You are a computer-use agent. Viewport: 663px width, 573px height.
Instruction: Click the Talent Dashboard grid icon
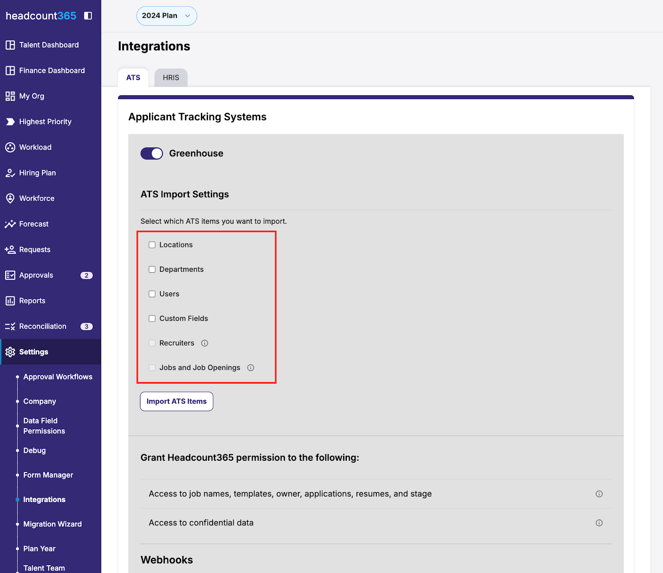coord(10,45)
